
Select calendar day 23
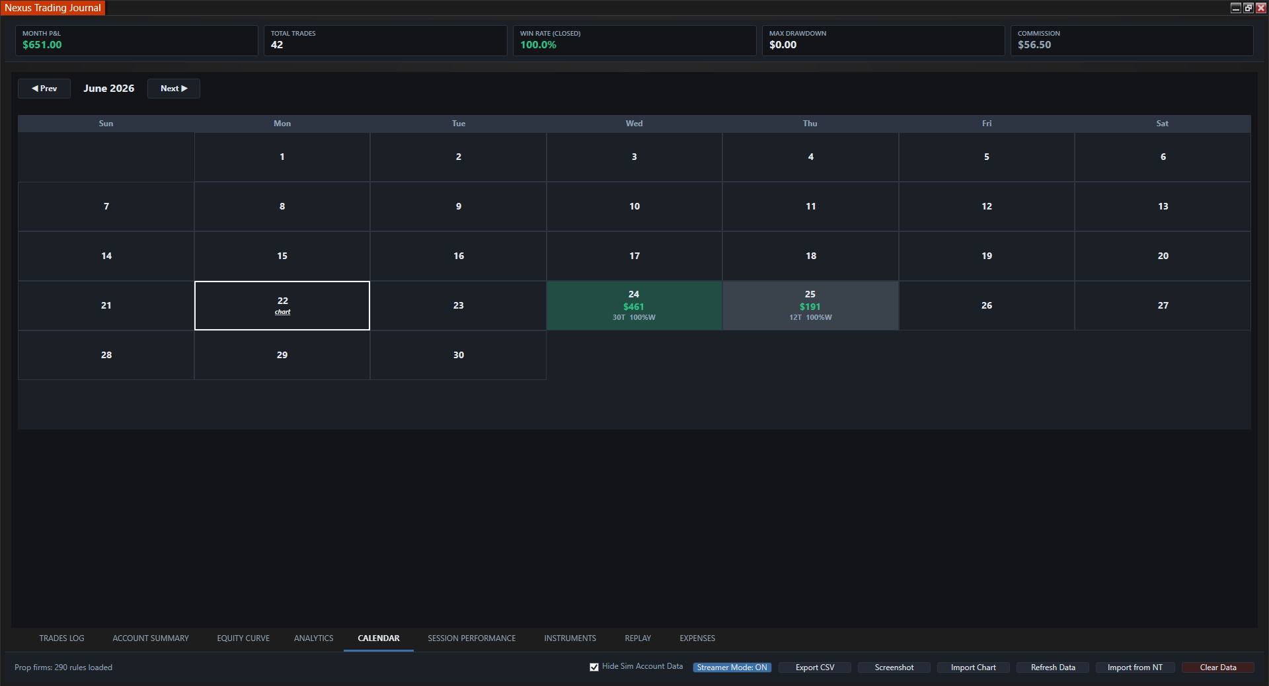(459, 305)
